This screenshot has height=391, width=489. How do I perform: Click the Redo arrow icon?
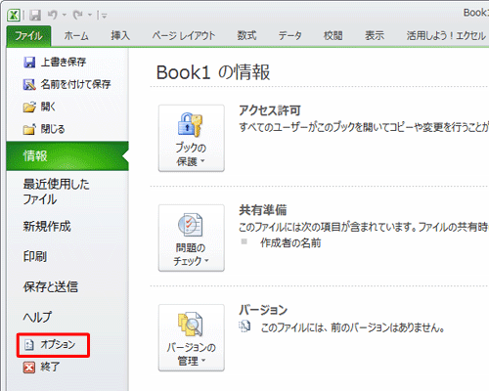(77, 15)
